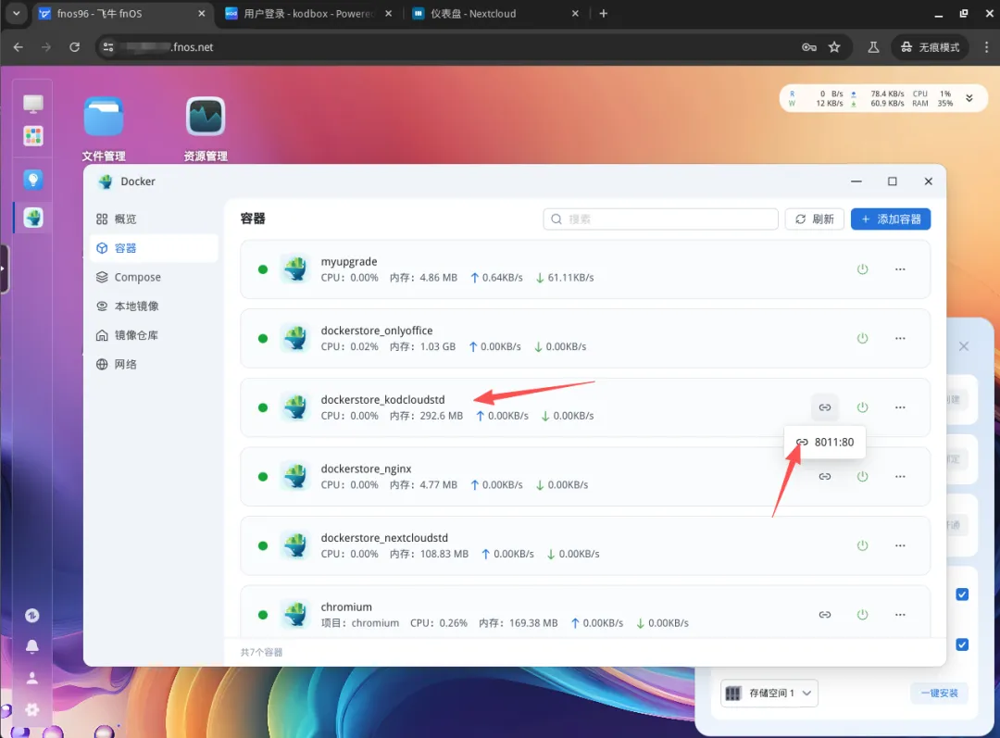Go to 概览 in Docker sidebar

point(153,219)
